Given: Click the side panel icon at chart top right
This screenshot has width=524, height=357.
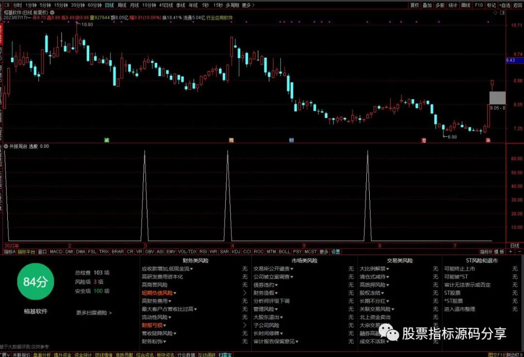Looking at the screenshot, I should (x=502, y=13).
